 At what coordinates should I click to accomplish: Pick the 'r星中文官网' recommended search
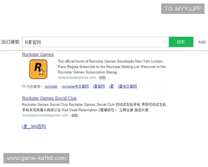[x=127, y=86]
